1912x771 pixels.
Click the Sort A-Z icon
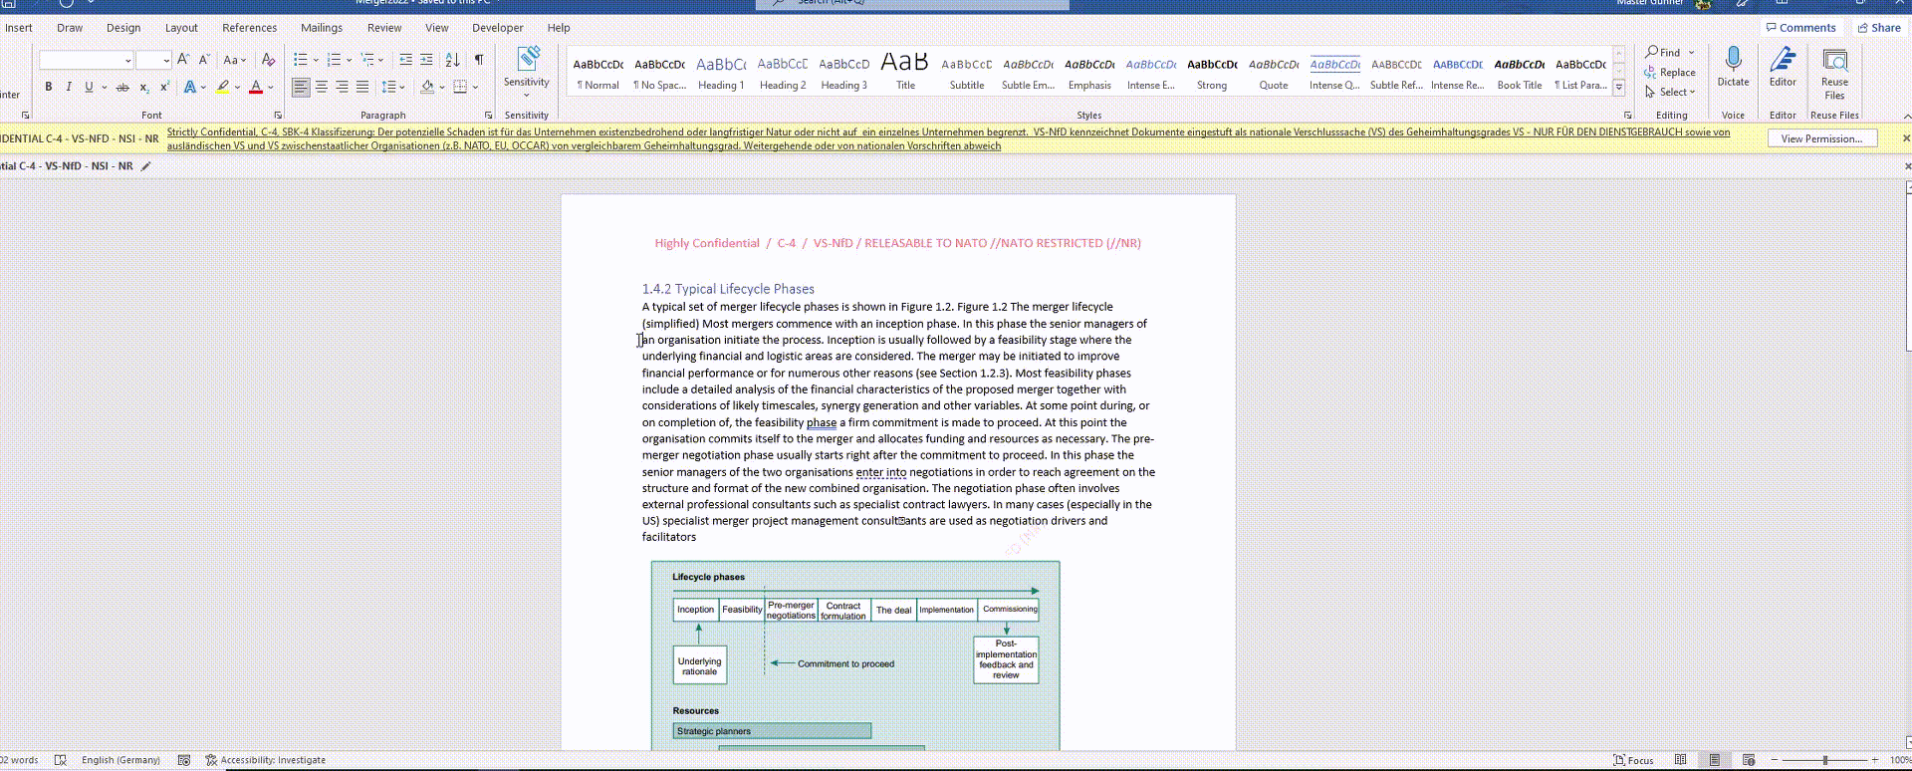click(x=453, y=60)
